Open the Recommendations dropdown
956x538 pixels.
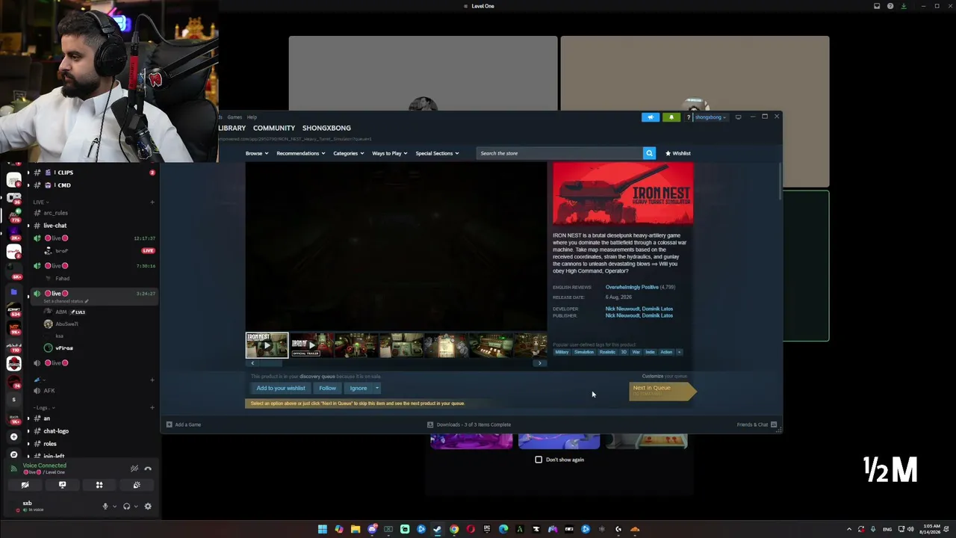[301, 153]
